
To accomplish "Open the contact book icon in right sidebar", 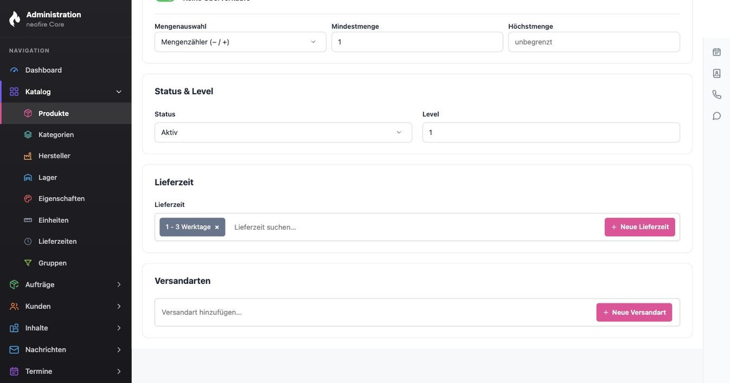I will pos(717,73).
